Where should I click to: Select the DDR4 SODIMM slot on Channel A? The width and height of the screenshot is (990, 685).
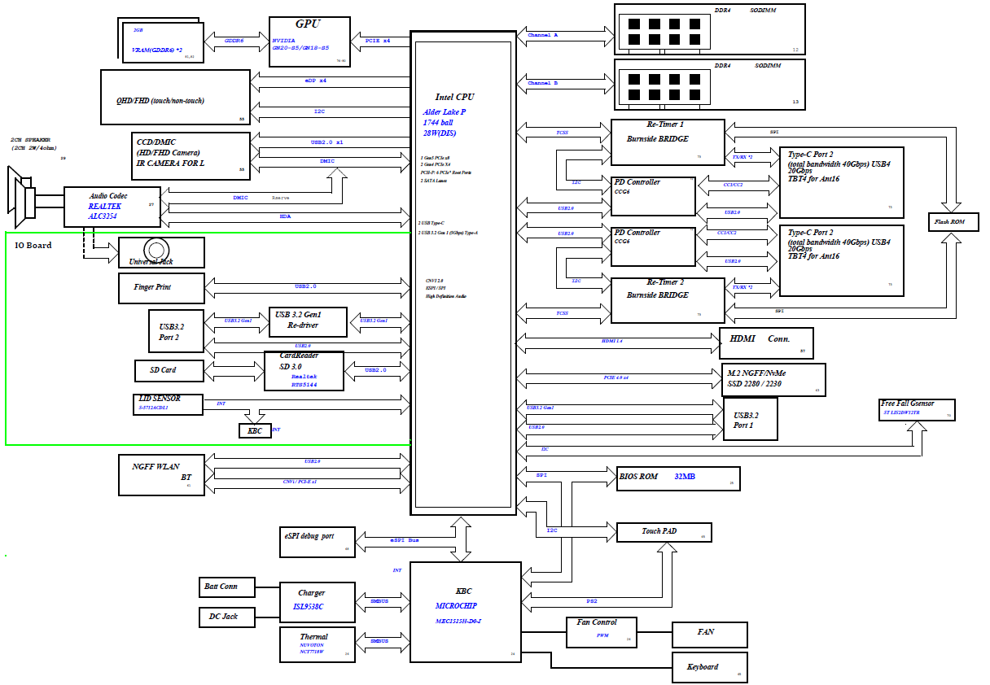[x=709, y=29]
